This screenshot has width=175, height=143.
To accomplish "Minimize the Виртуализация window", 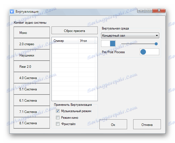I will click(141, 11).
